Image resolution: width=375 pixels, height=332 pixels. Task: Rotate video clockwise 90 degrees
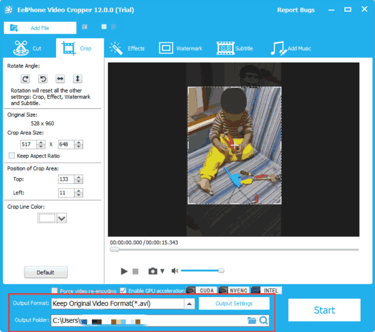pyautogui.click(x=26, y=79)
